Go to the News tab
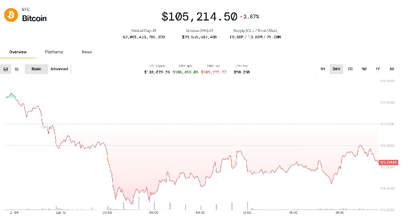 pyautogui.click(x=86, y=52)
